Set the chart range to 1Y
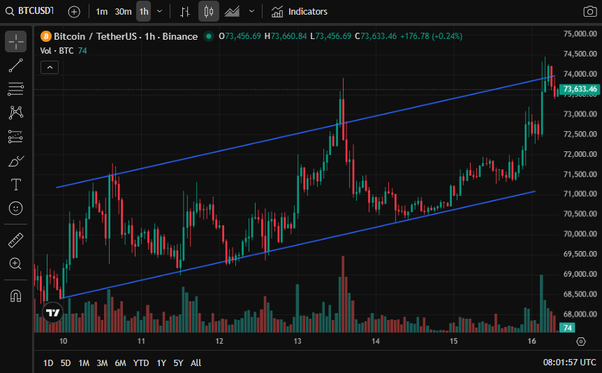Screen dimensions: 602x373 161,363
